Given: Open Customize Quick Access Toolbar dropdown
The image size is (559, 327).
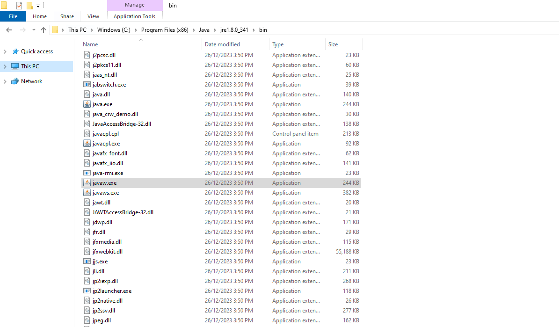Looking at the screenshot, I should point(38,6).
